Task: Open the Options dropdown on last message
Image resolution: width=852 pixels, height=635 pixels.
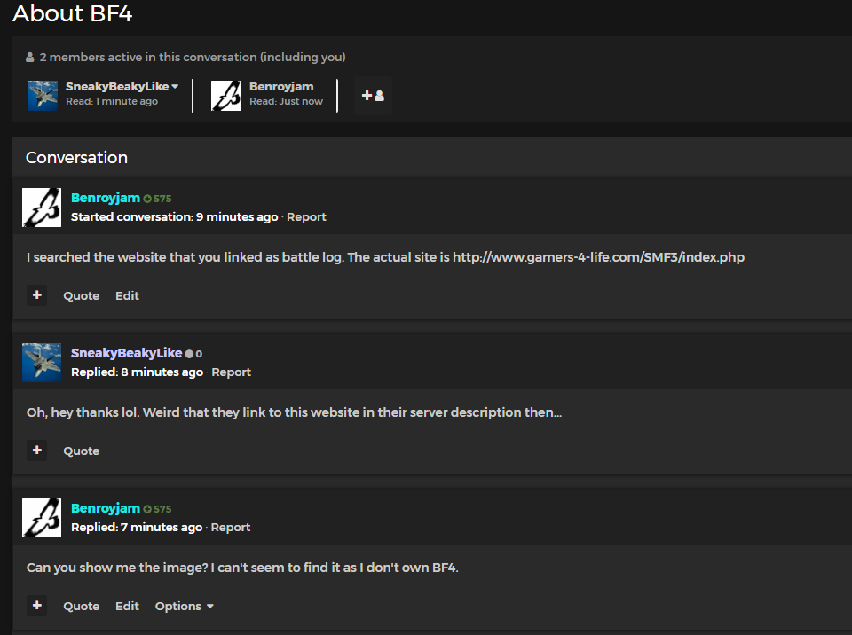Action: [x=184, y=607]
